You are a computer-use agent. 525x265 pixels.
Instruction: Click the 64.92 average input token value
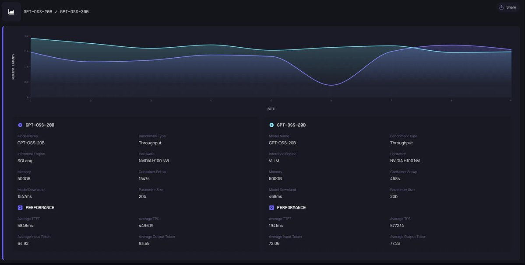(x=23, y=243)
